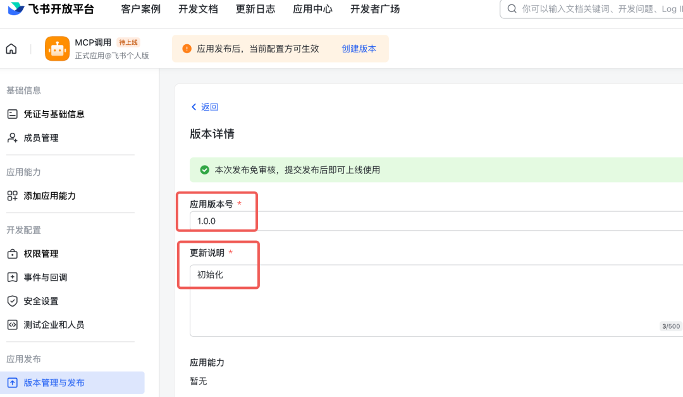683x397 pixels.
Task: Open the 客户案例 top menu
Action: coord(140,9)
